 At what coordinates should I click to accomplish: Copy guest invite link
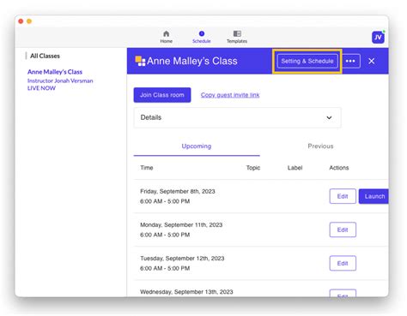(x=230, y=95)
